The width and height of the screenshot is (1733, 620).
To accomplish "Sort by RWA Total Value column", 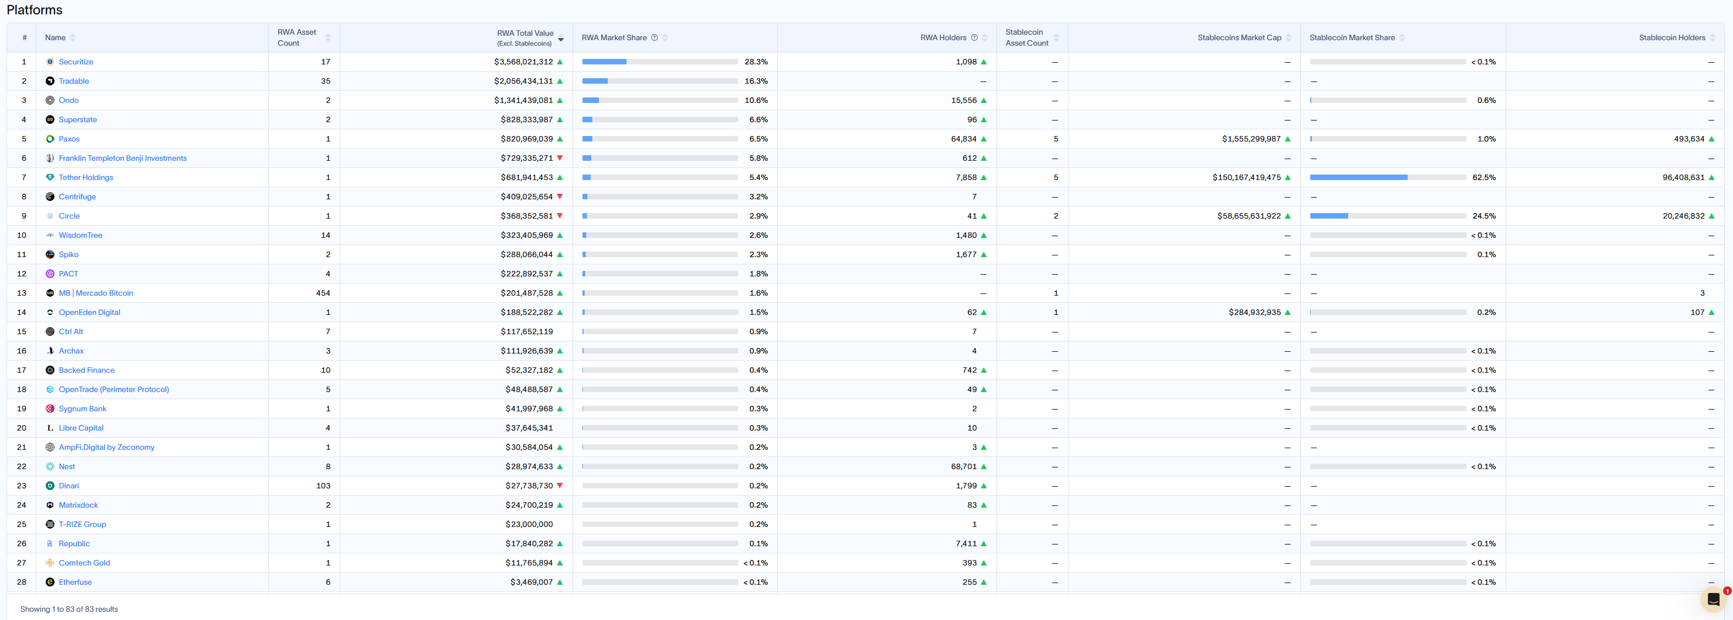I will [560, 39].
